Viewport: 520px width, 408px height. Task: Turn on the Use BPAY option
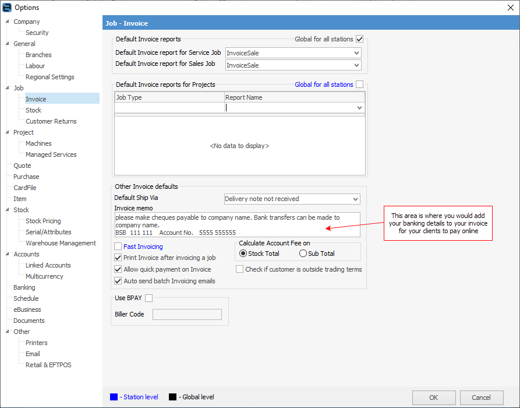pyautogui.click(x=148, y=297)
